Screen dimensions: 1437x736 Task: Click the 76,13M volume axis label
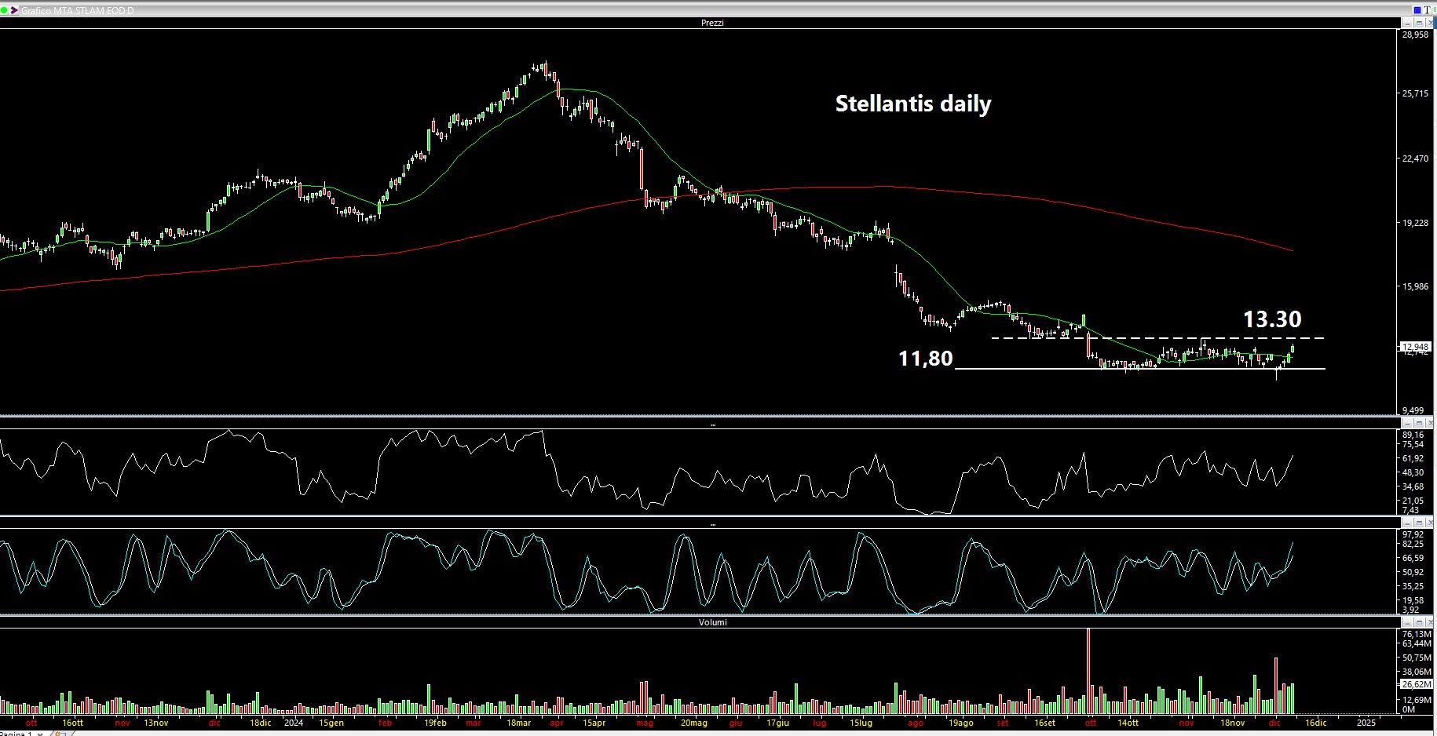click(1417, 634)
